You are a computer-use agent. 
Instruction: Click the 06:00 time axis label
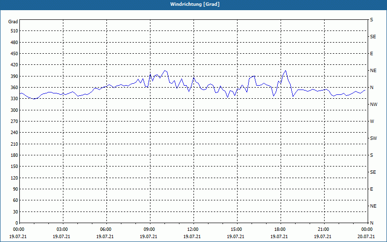[106, 229]
